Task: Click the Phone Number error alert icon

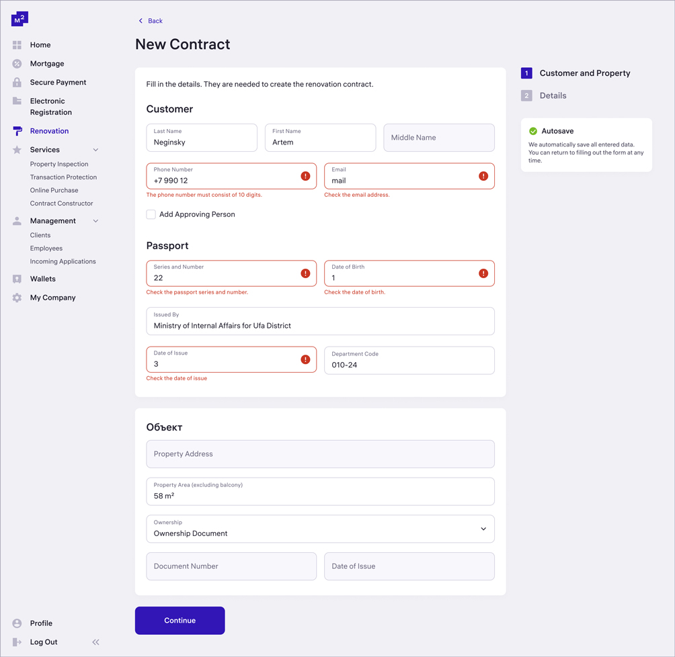Action: click(x=305, y=175)
